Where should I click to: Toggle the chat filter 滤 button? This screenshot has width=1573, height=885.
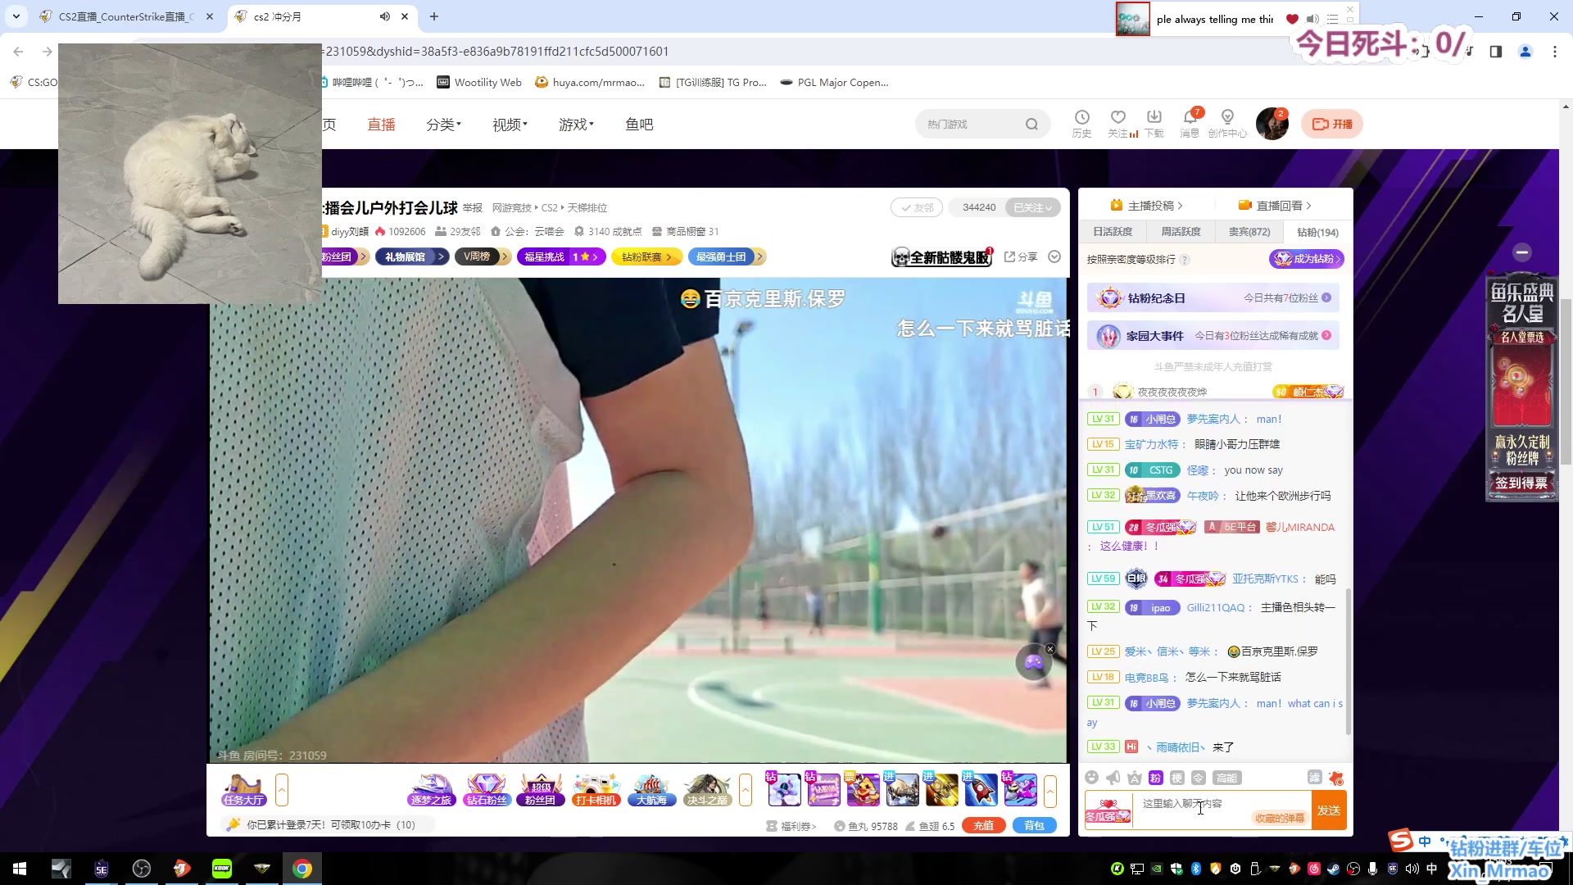click(1314, 778)
